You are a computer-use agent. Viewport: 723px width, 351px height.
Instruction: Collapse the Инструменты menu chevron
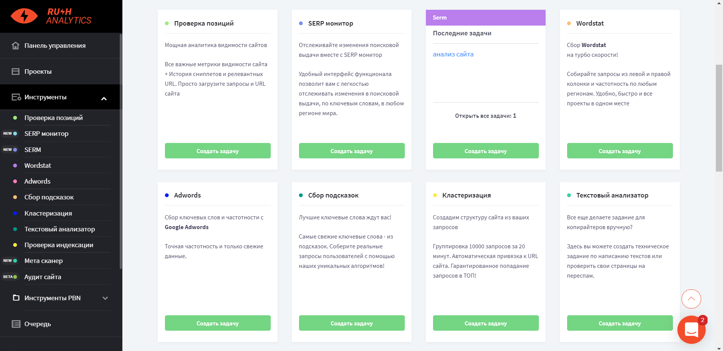[x=104, y=99]
